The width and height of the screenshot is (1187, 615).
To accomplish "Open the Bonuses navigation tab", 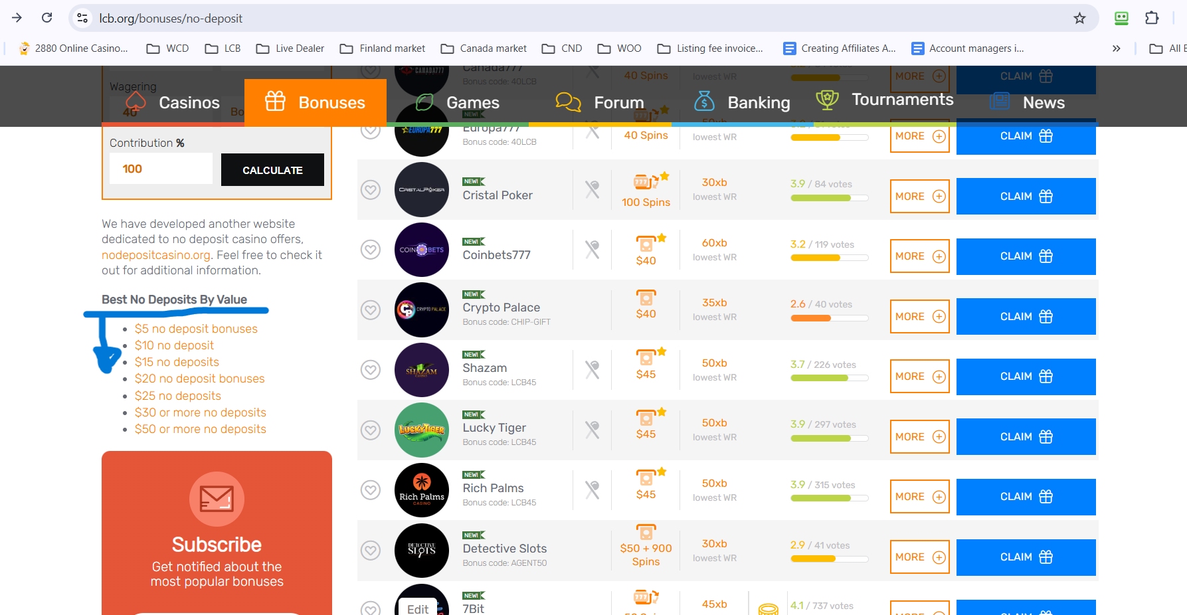I will coord(316,102).
